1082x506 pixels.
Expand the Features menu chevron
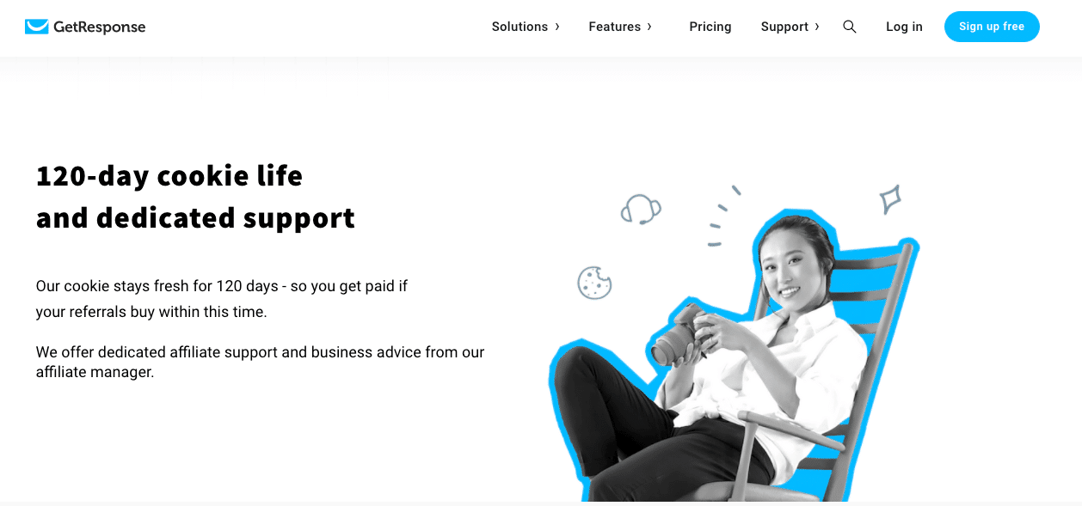coord(649,27)
